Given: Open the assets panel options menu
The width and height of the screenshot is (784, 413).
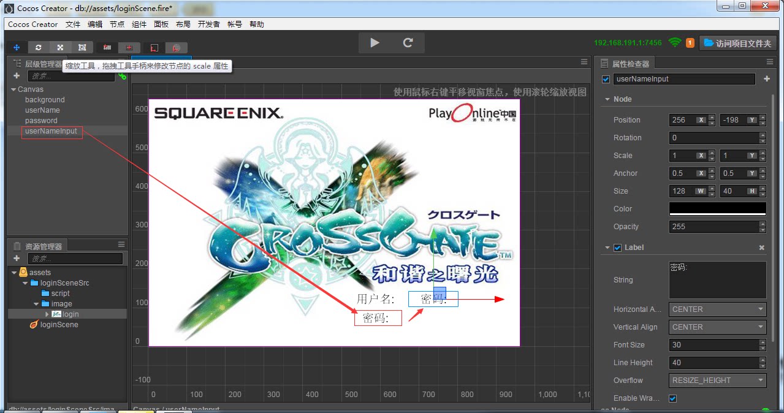Looking at the screenshot, I should (121, 244).
